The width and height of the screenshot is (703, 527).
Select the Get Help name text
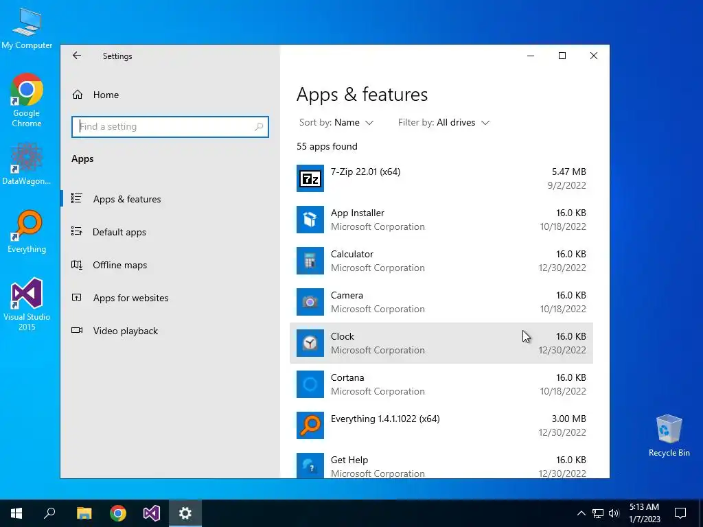coord(349,460)
